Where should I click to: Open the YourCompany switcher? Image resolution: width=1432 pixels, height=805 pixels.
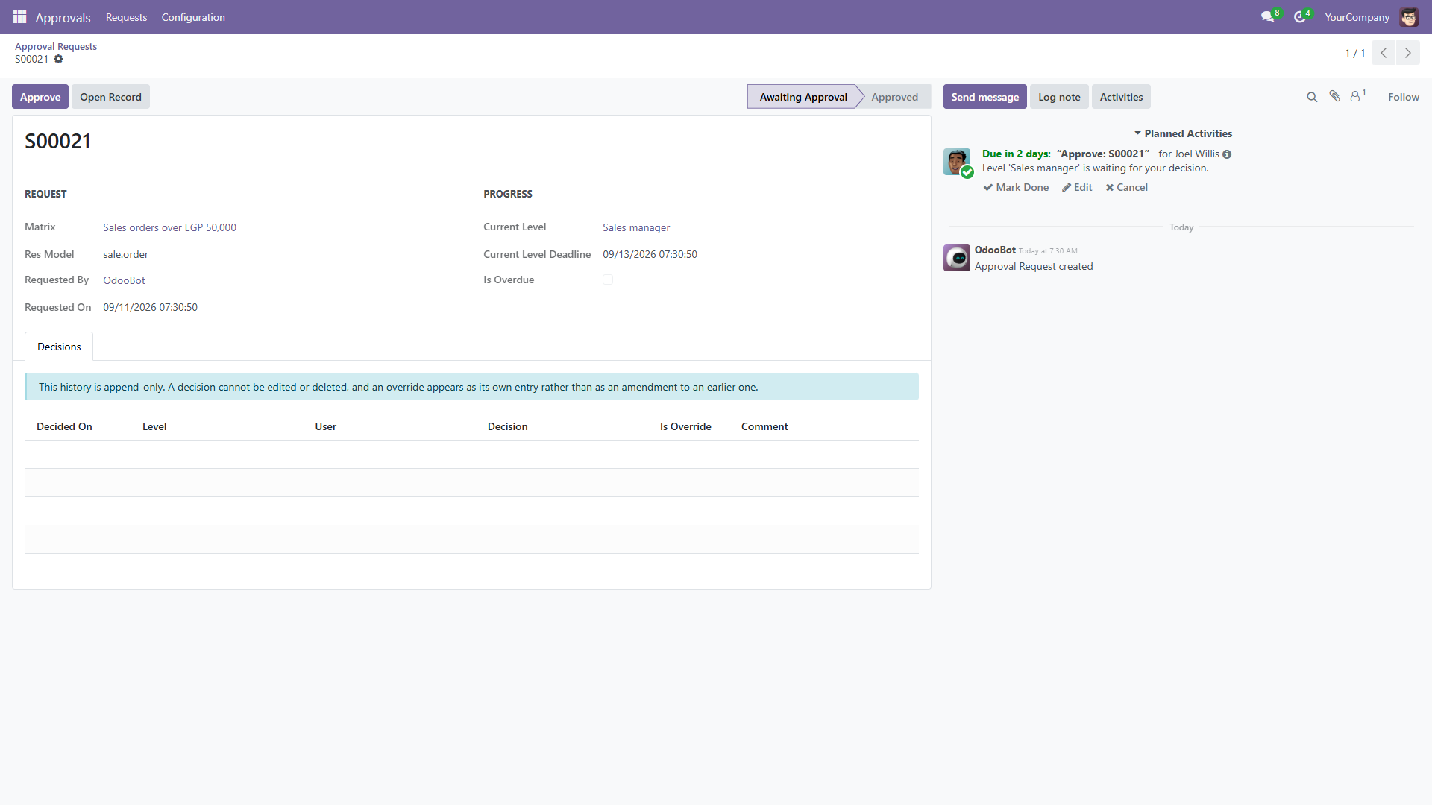(1357, 17)
